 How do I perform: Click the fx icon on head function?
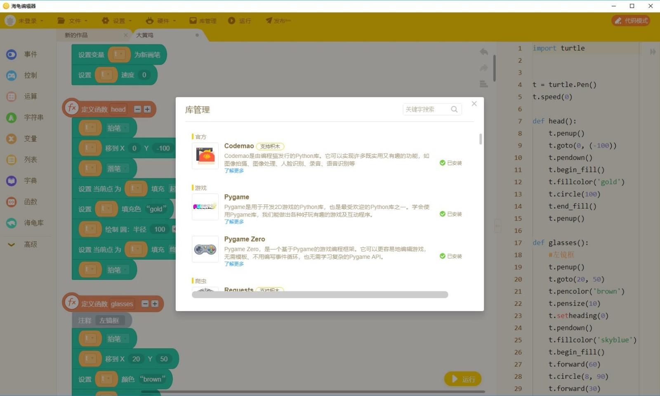(x=72, y=108)
